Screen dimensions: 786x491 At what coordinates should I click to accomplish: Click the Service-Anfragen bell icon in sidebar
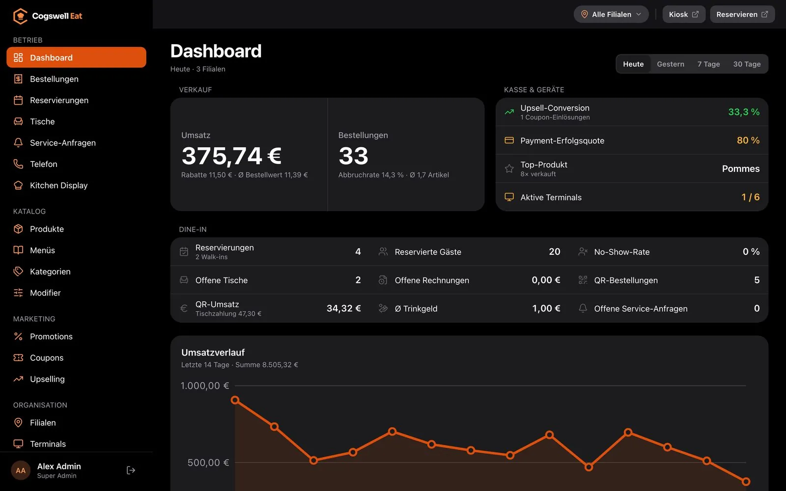[18, 143]
